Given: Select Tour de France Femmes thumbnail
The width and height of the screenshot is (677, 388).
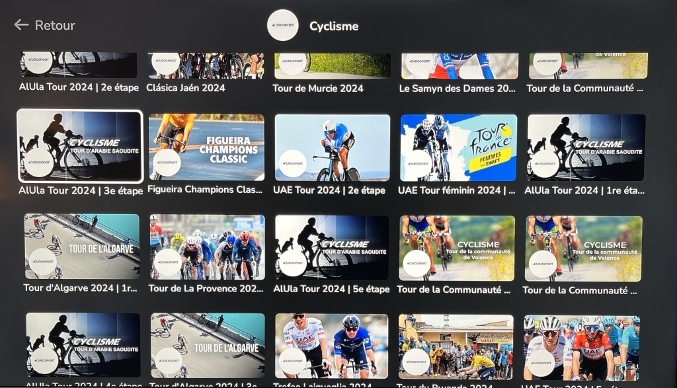Looking at the screenshot, I should 459,147.
